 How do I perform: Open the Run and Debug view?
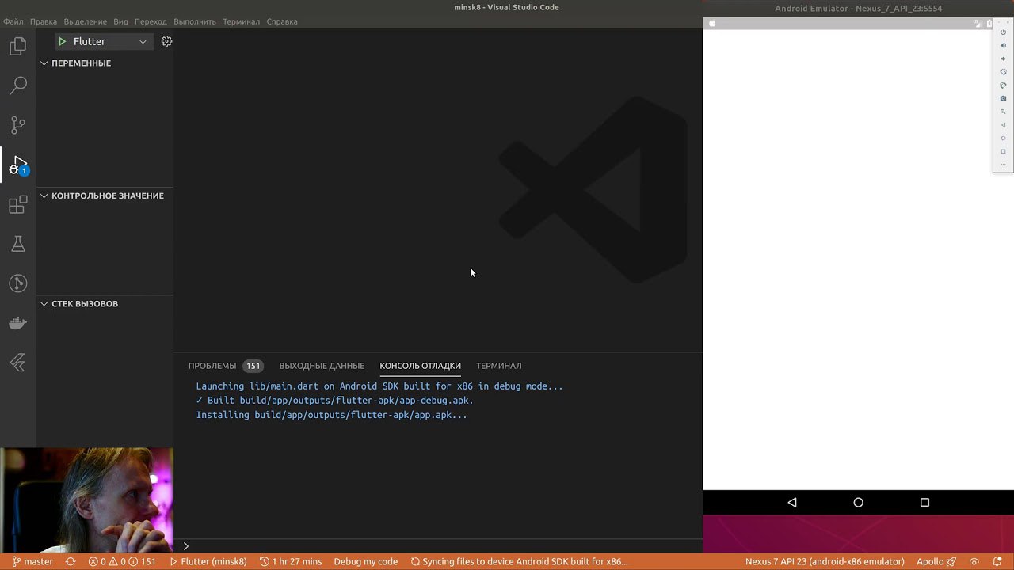(17, 165)
